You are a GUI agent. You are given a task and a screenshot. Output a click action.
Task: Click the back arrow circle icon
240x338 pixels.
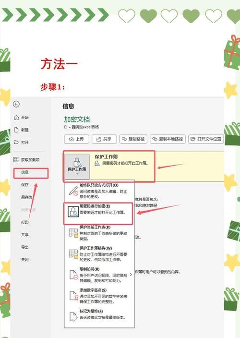16,104
